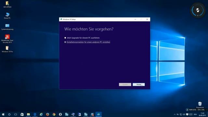This screenshot has width=208, height=117.
Task: Open Bitdefender Total Security 2015 desktop icon
Action: (x=7, y=39)
